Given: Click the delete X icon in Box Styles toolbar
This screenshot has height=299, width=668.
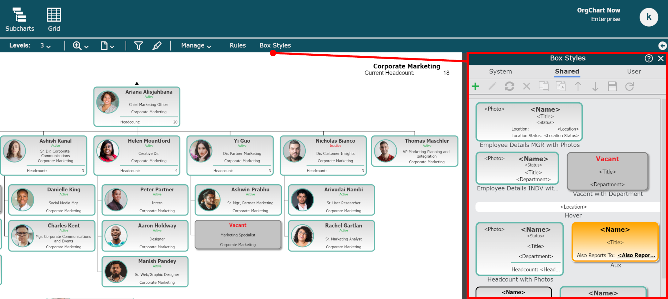Looking at the screenshot, I should pos(527,86).
